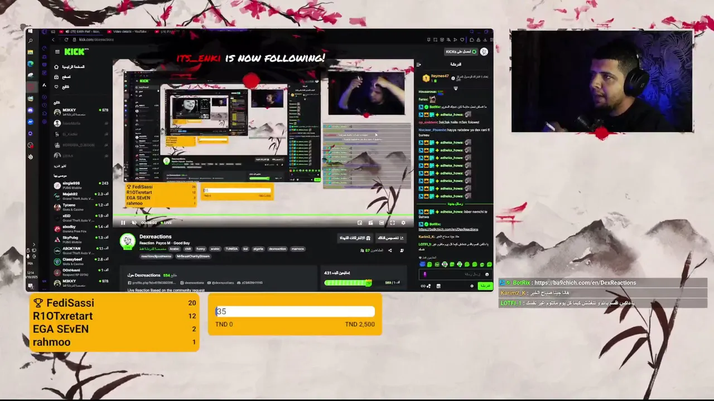Open M3KKY channel with 978 viewers at top
Image resolution: width=714 pixels, height=401 pixels.
(81, 111)
